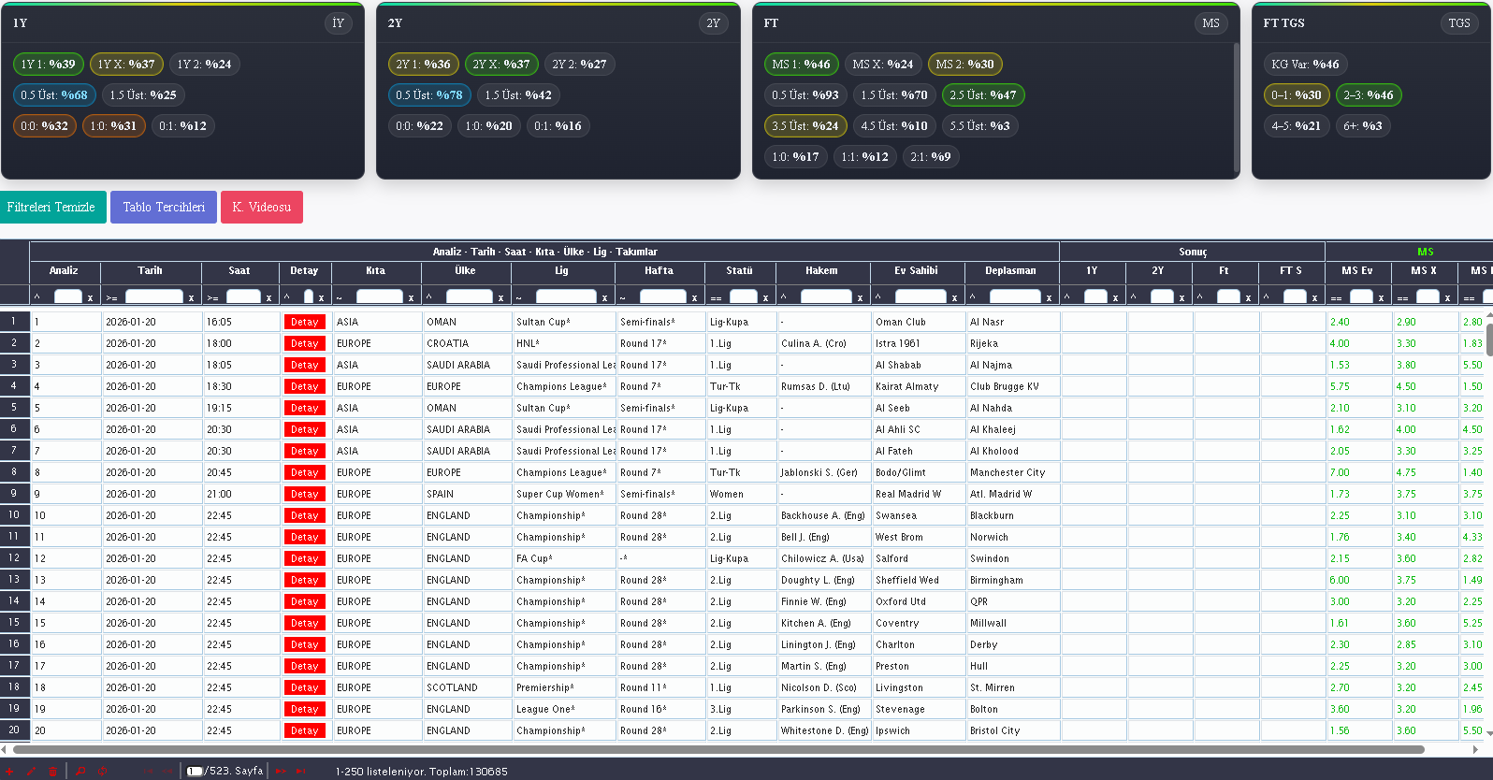Click the red plus add-record icon

pos(8,772)
